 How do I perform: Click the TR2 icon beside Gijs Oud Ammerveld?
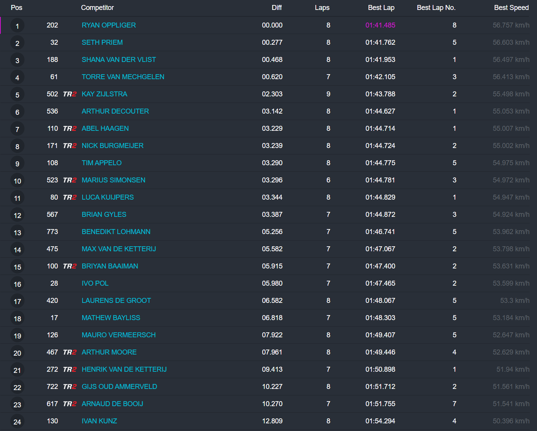pyautogui.click(x=70, y=387)
